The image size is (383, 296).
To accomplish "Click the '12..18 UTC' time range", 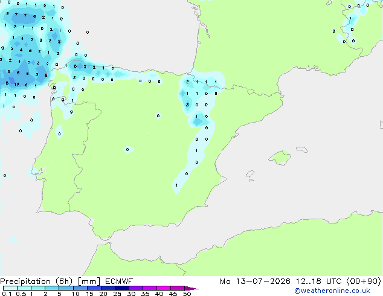I will click(319, 282).
